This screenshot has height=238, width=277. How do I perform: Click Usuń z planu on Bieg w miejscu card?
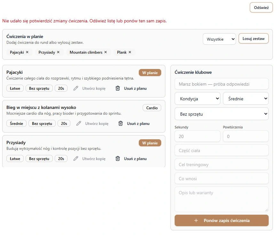[x=138, y=124]
